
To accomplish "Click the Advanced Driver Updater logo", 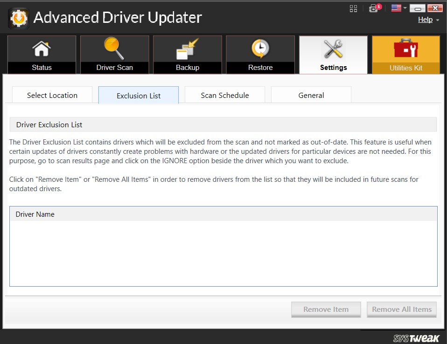I will [19, 18].
